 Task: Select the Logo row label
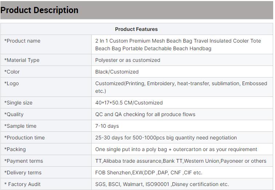click(x=12, y=83)
